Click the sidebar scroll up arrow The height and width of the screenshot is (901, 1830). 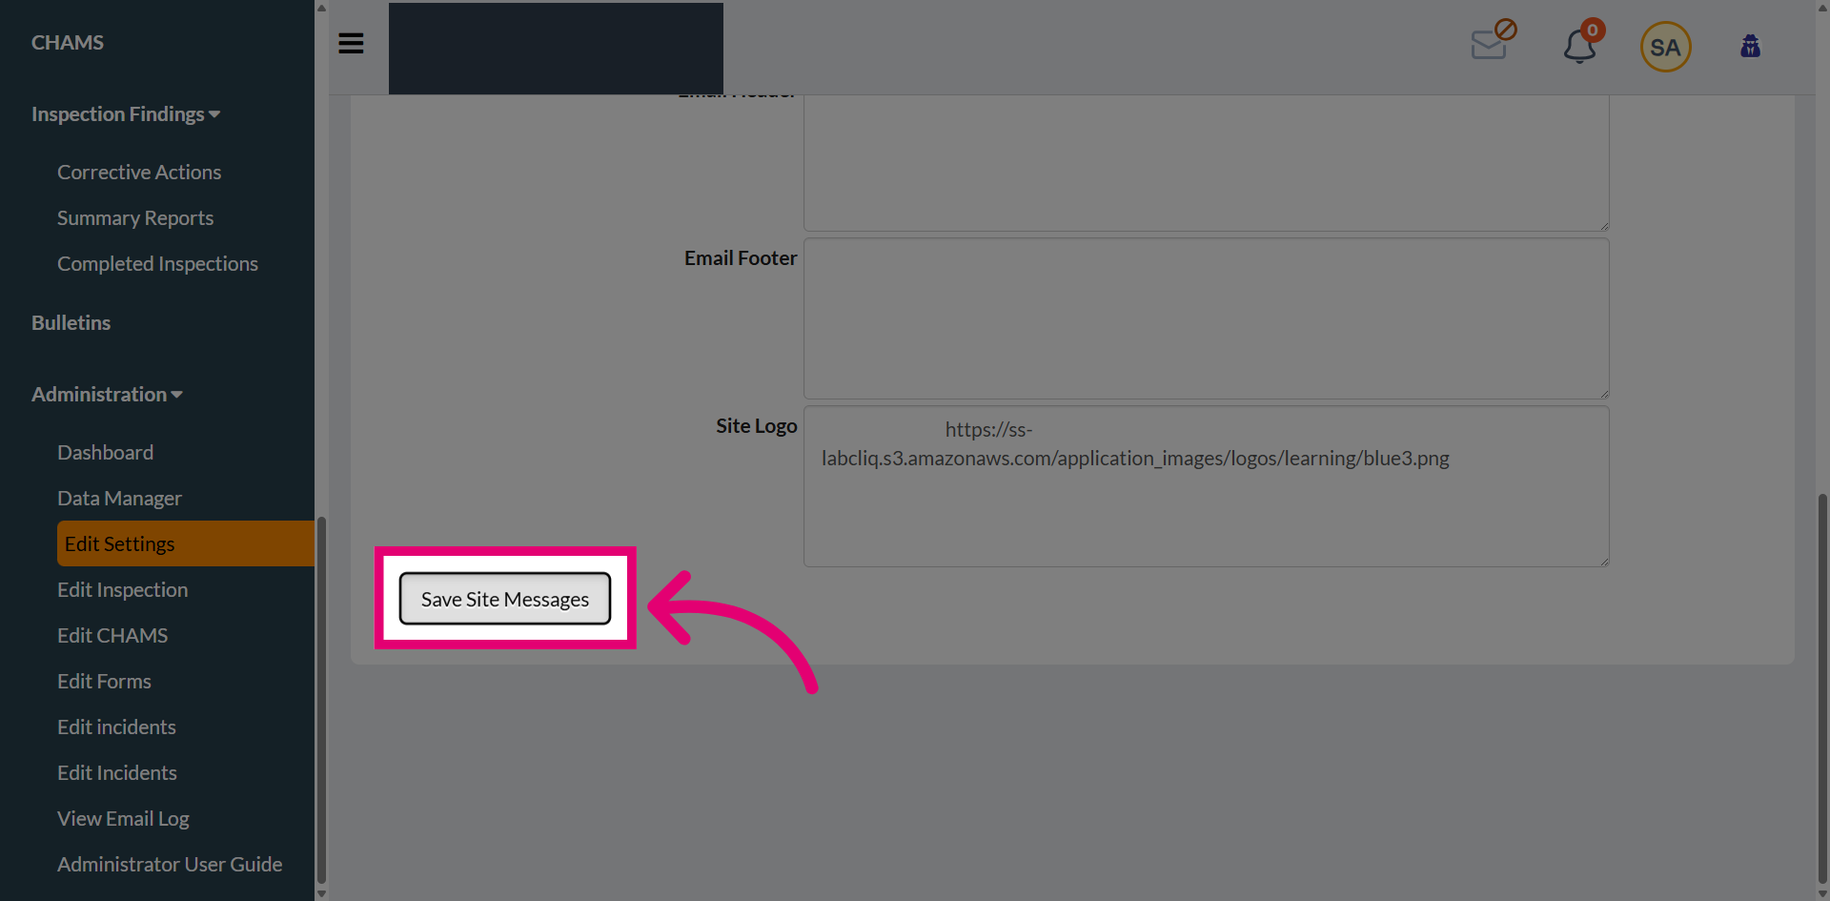click(x=321, y=8)
